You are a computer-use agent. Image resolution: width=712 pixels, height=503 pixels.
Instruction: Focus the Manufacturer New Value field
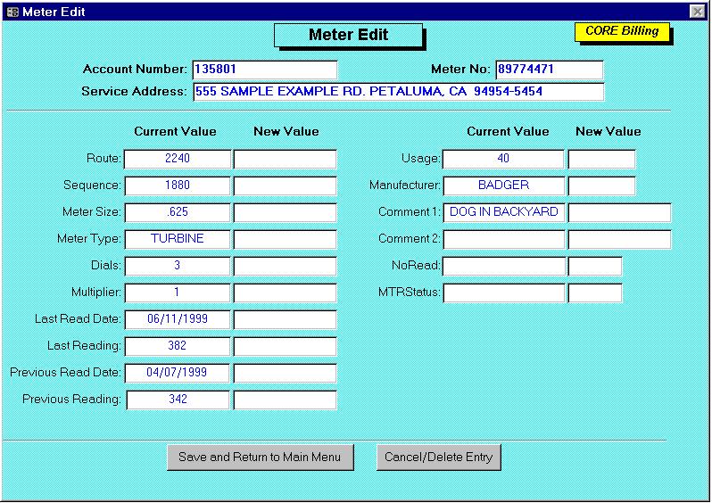tap(601, 186)
